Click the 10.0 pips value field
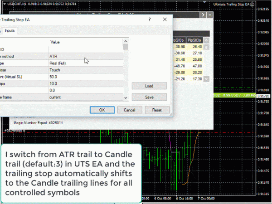This screenshot has height=204, width=272. click(85, 84)
